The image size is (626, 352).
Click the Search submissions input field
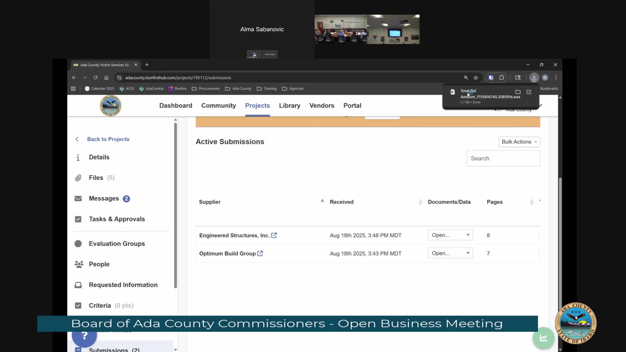point(503,158)
